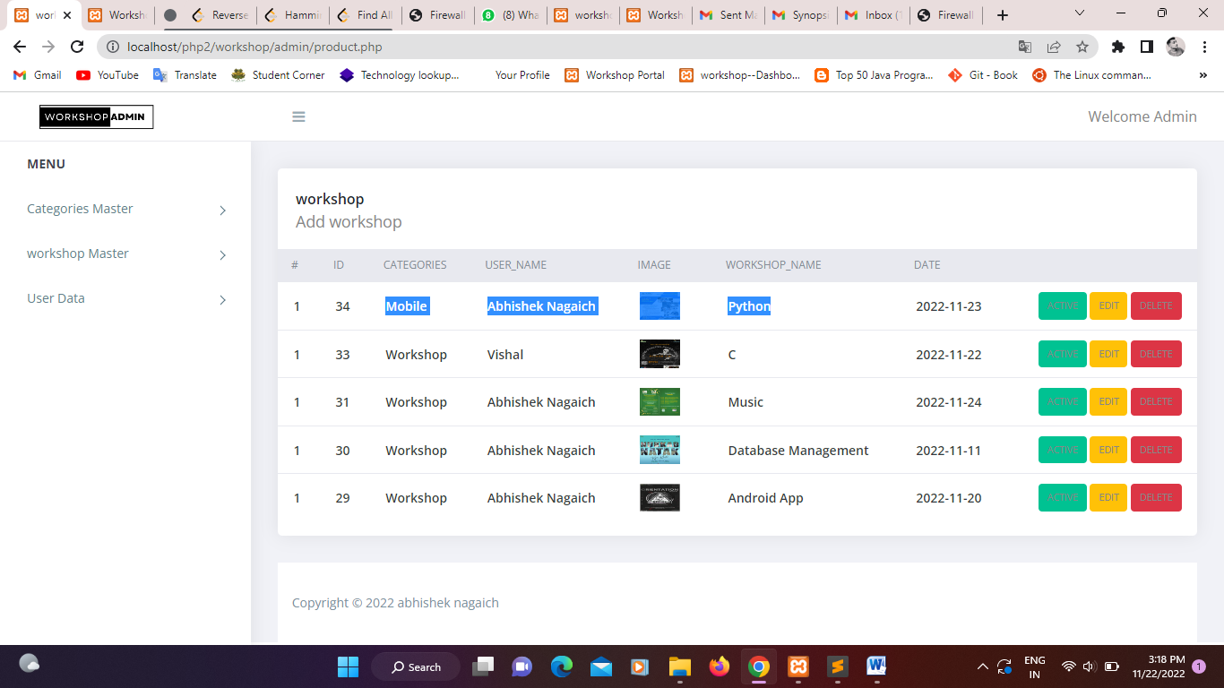Launch Sublime Text from the taskbar
This screenshot has width=1224, height=688.
(837, 666)
